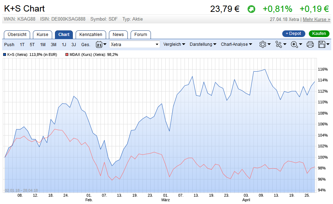Select the 3M time range

tap(54, 44)
